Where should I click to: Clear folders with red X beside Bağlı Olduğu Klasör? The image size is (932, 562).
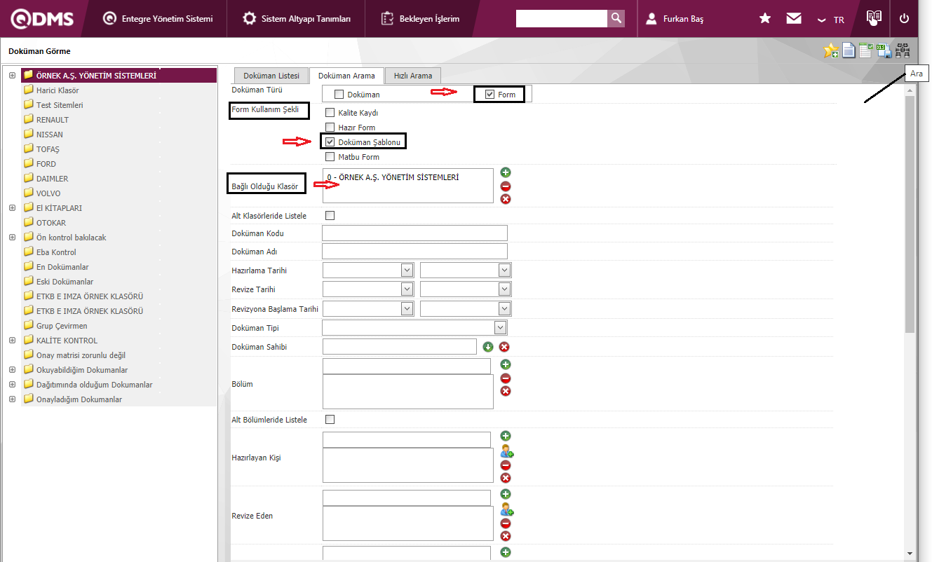click(x=506, y=199)
